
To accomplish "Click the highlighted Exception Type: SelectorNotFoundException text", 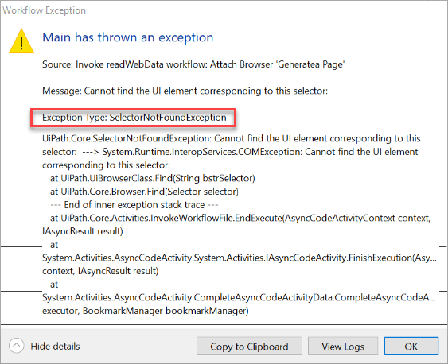I will 134,118.
